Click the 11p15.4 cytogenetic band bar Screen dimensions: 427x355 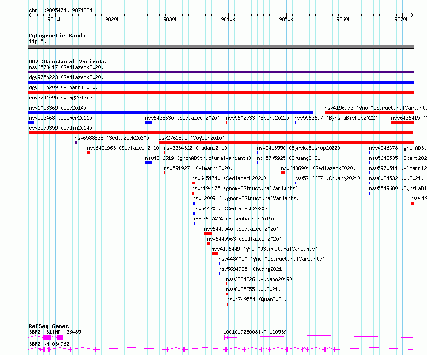pyautogui.click(x=221, y=47)
